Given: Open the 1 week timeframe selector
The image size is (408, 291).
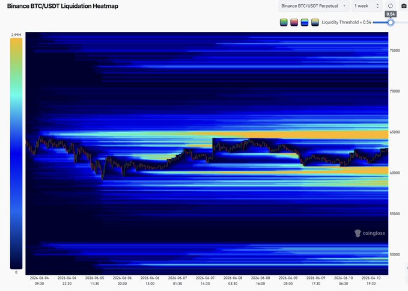Looking at the screenshot, I should coord(367,6).
